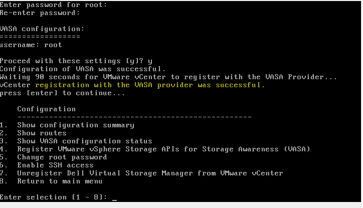Viewport: 363px width, 208px height.
Task: Click the Show configuration summary option
Action: [75, 125]
